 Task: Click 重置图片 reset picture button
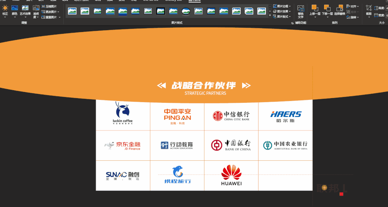(49, 17)
